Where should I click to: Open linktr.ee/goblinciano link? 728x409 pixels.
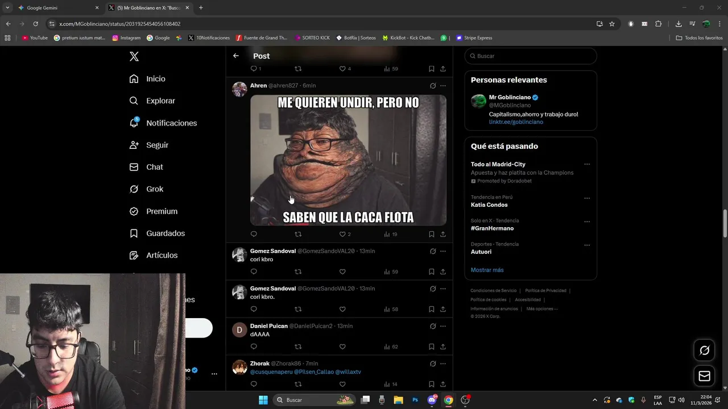(516, 122)
